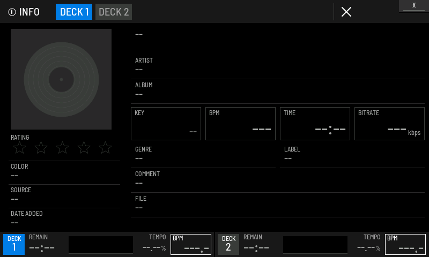Image resolution: width=429 pixels, height=257 pixels.
Task: Click the TIME info box
Action: 315,124
